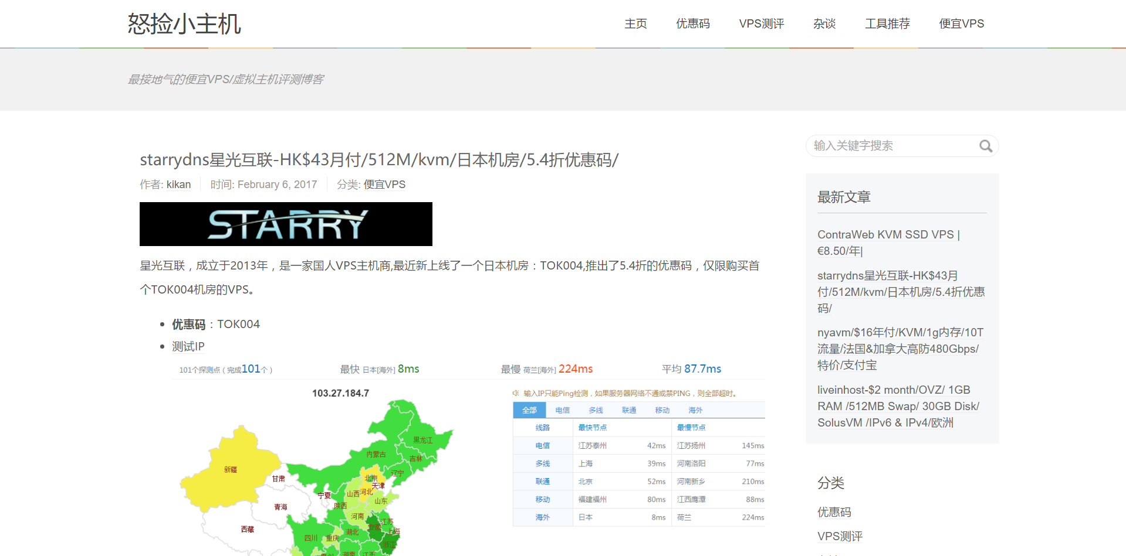1126x556 pixels.
Task: Click author name kikan
Action: click(178, 185)
